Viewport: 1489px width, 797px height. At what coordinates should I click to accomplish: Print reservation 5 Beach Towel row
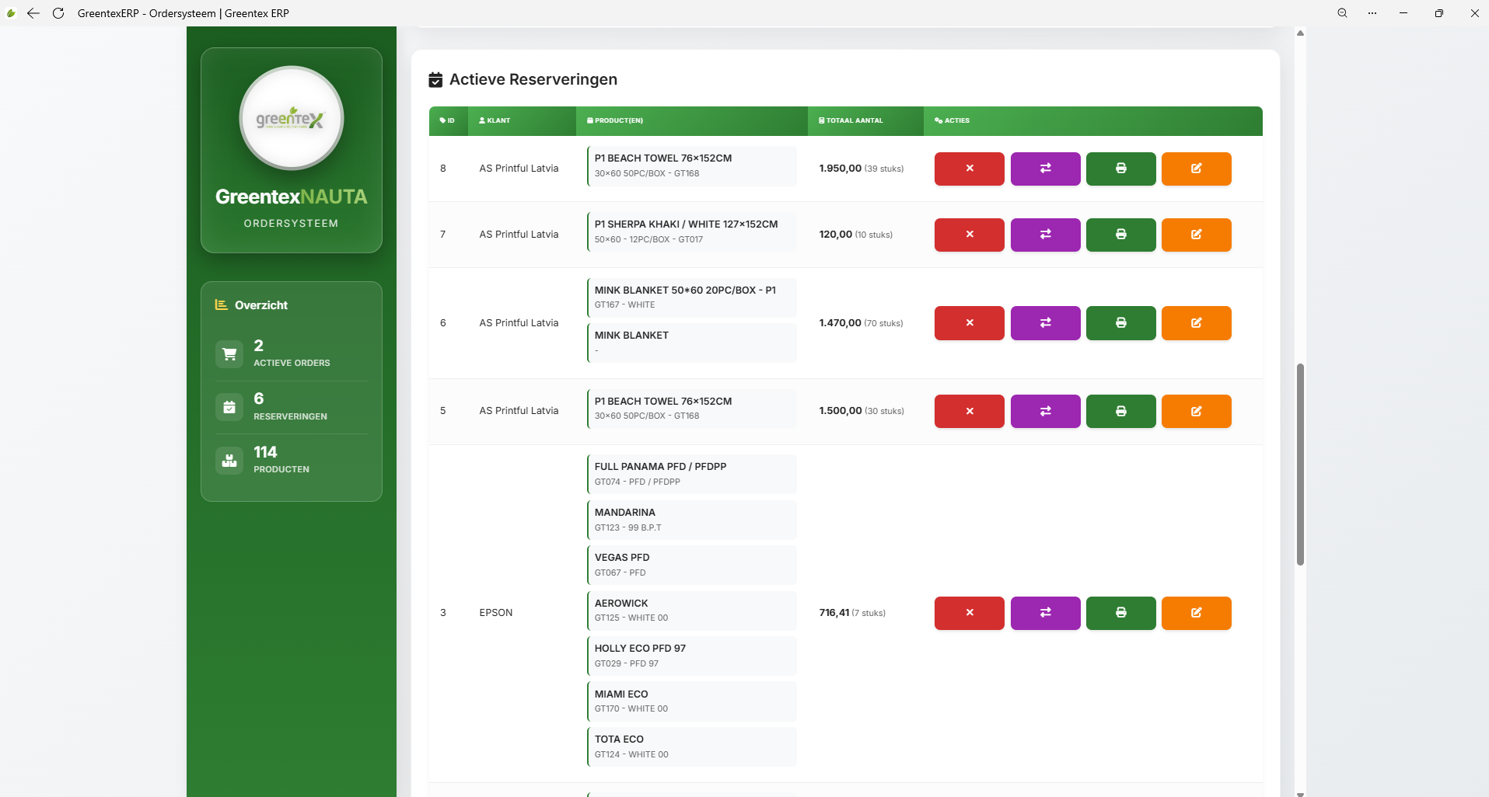(x=1120, y=411)
